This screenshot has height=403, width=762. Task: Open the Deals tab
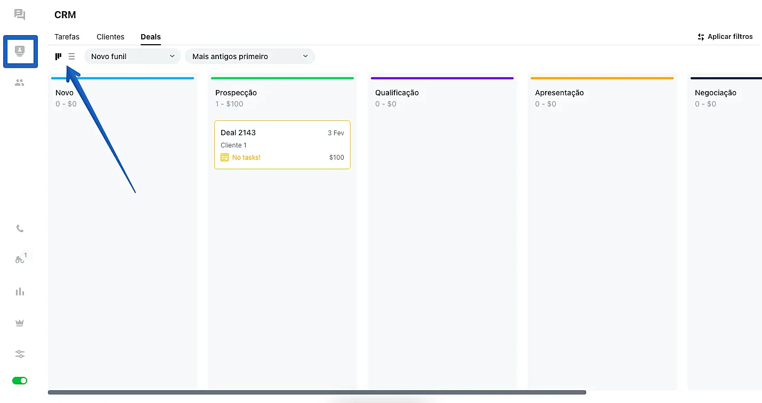pos(150,37)
